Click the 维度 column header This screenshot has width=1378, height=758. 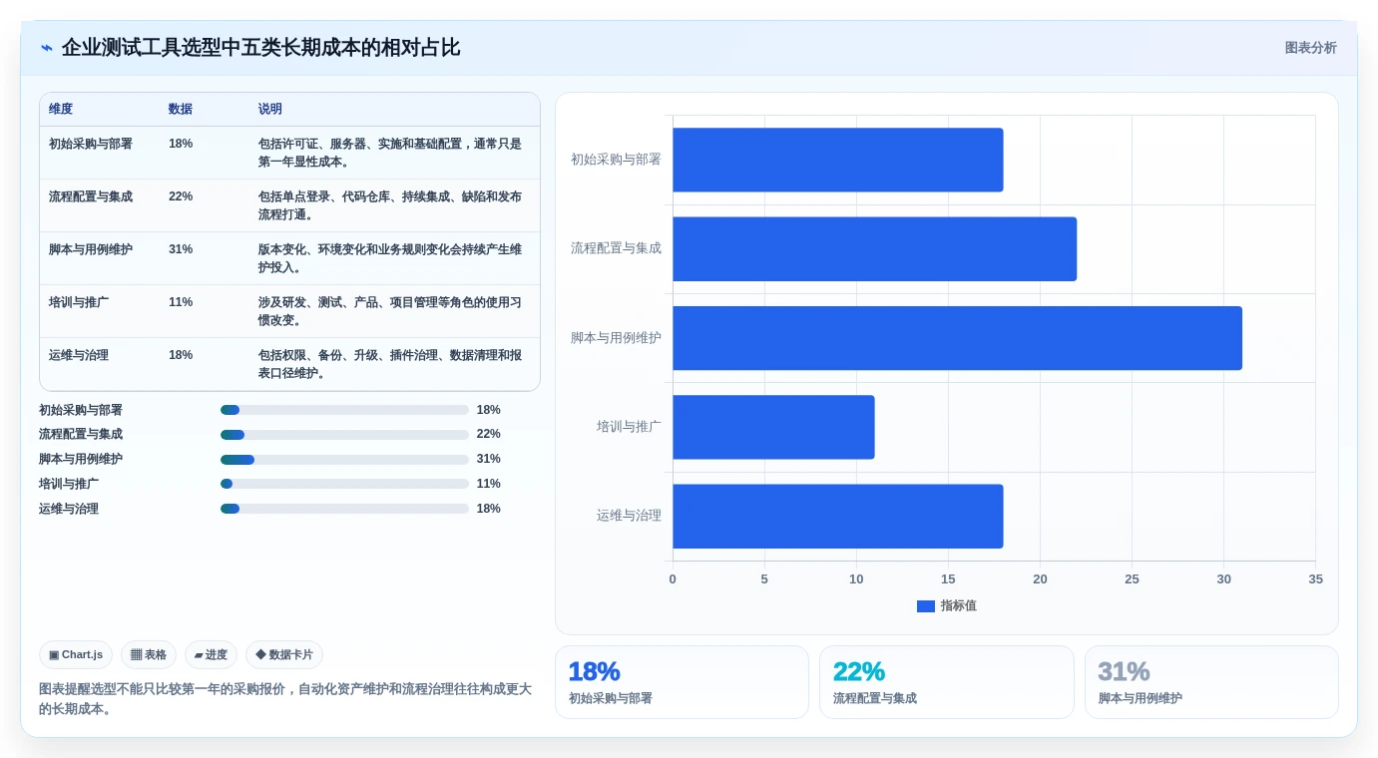click(x=61, y=109)
